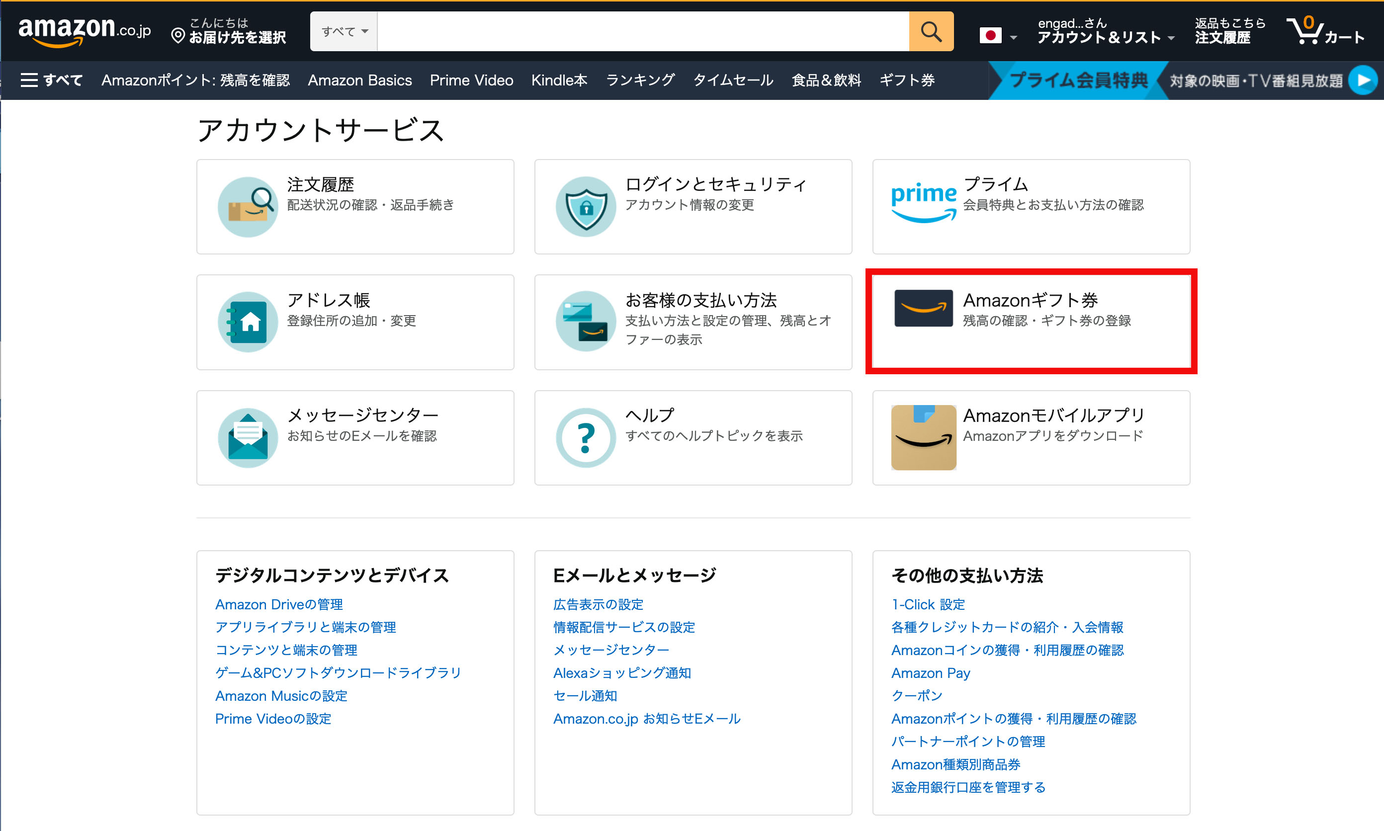This screenshot has height=831, width=1384.
Task: Click the Amazon gift card icon
Action: click(924, 308)
